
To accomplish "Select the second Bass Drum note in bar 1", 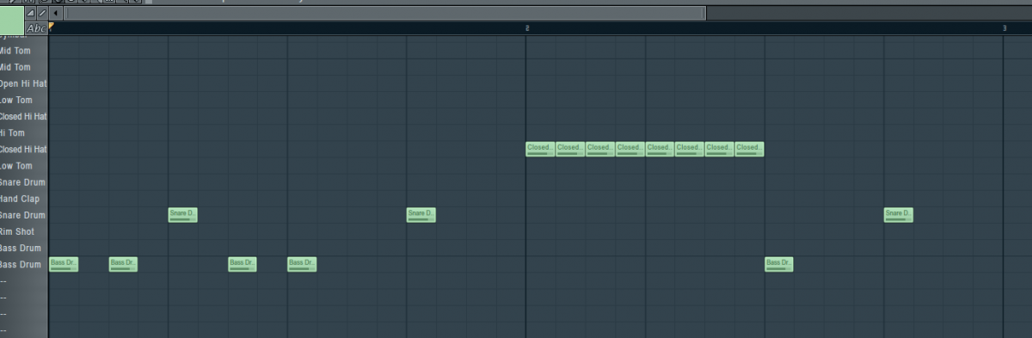I will [x=123, y=265].
